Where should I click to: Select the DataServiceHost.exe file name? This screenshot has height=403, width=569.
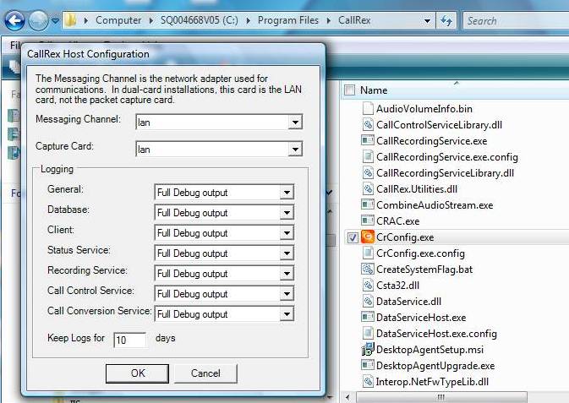421,318
